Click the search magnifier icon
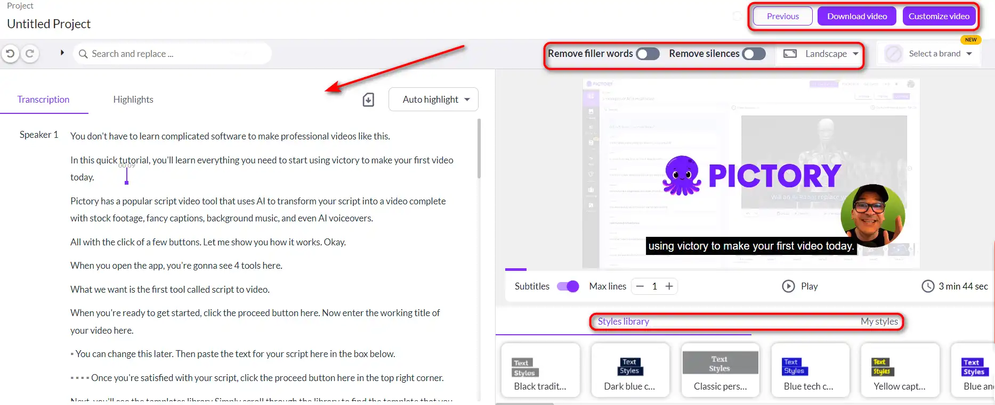Viewport: 995px width, 405px height. click(83, 54)
